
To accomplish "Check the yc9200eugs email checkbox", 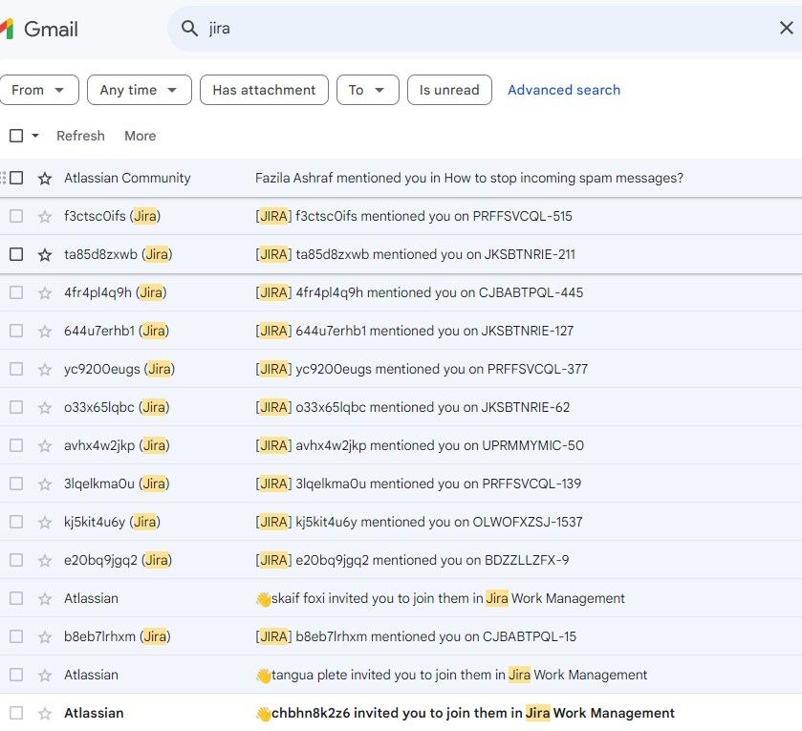I will [x=16, y=369].
